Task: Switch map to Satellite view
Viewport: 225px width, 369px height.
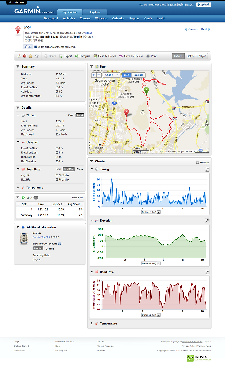Action: pyautogui.click(x=138, y=75)
